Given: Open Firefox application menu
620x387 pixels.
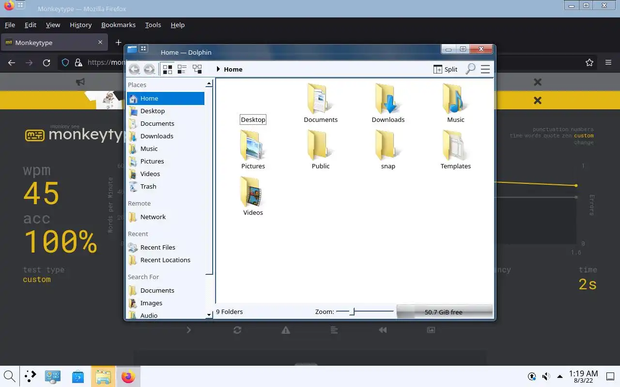Looking at the screenshot, I should pyautogui.click(x=608, y=62).
